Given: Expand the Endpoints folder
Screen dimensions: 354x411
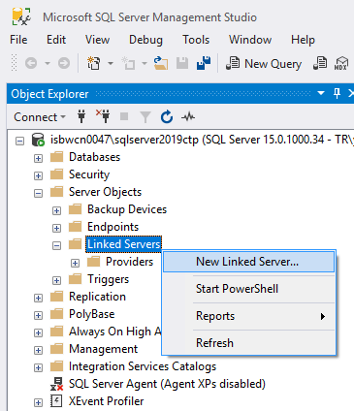Looking at the screenshot, I should tap(56, 228).
